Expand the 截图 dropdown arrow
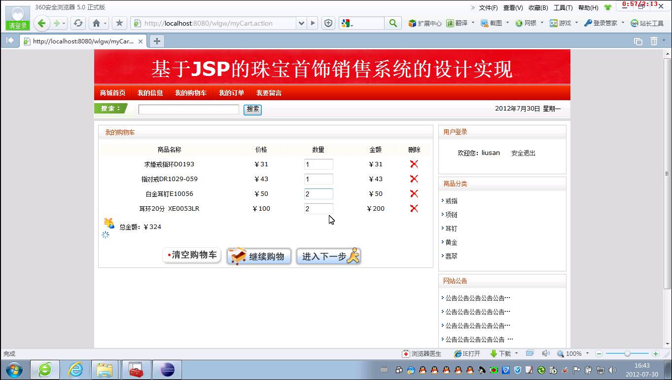 pos(507,23)
